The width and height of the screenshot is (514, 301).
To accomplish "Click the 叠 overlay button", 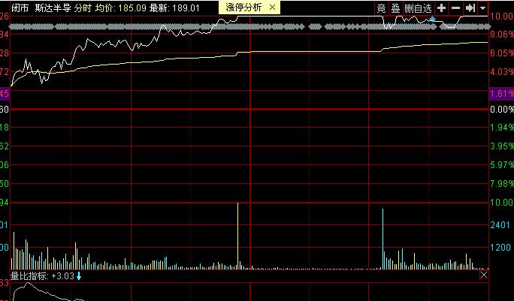I will pos(395,8).
